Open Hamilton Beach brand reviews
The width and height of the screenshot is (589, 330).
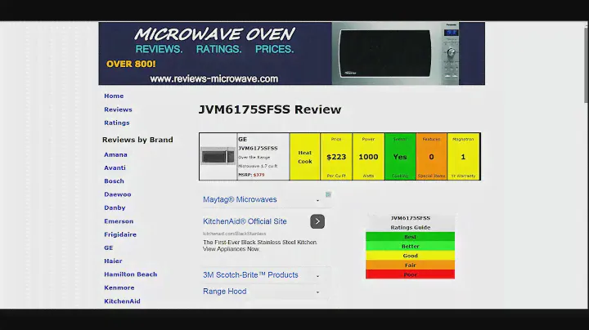tap(130, 274)
